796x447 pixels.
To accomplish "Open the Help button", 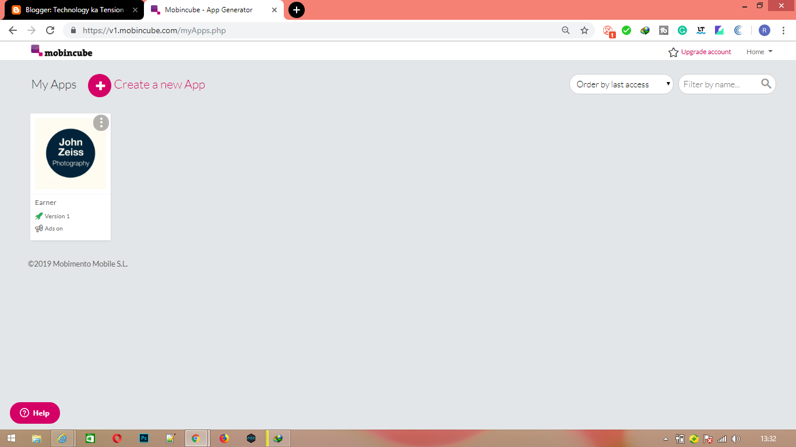I will pyautogui.click(x=35, y=413).
